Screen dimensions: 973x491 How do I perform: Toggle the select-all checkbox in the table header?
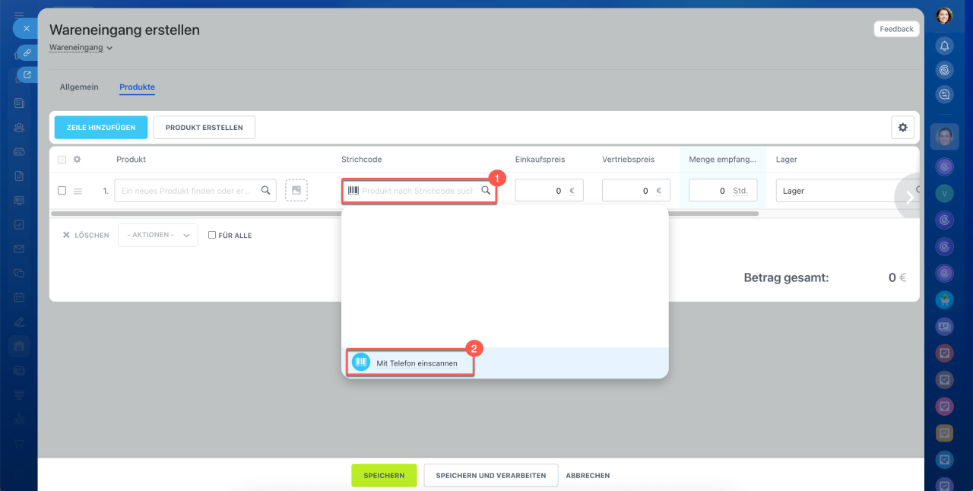62,160
